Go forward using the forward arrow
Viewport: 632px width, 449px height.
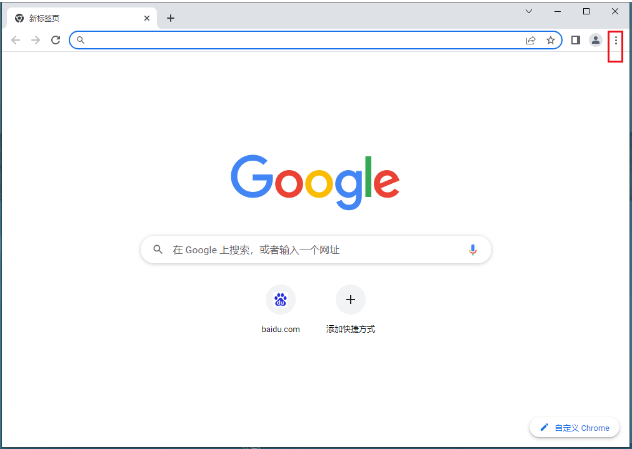(36, 40)
